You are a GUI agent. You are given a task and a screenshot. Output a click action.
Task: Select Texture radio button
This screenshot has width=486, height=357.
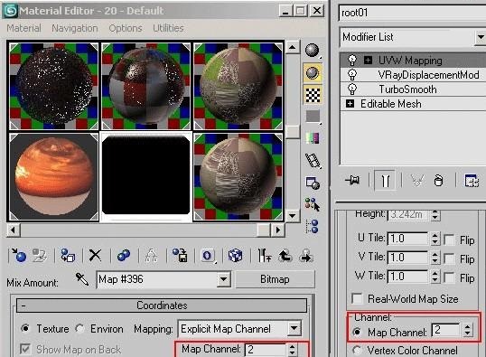point(25,328)
